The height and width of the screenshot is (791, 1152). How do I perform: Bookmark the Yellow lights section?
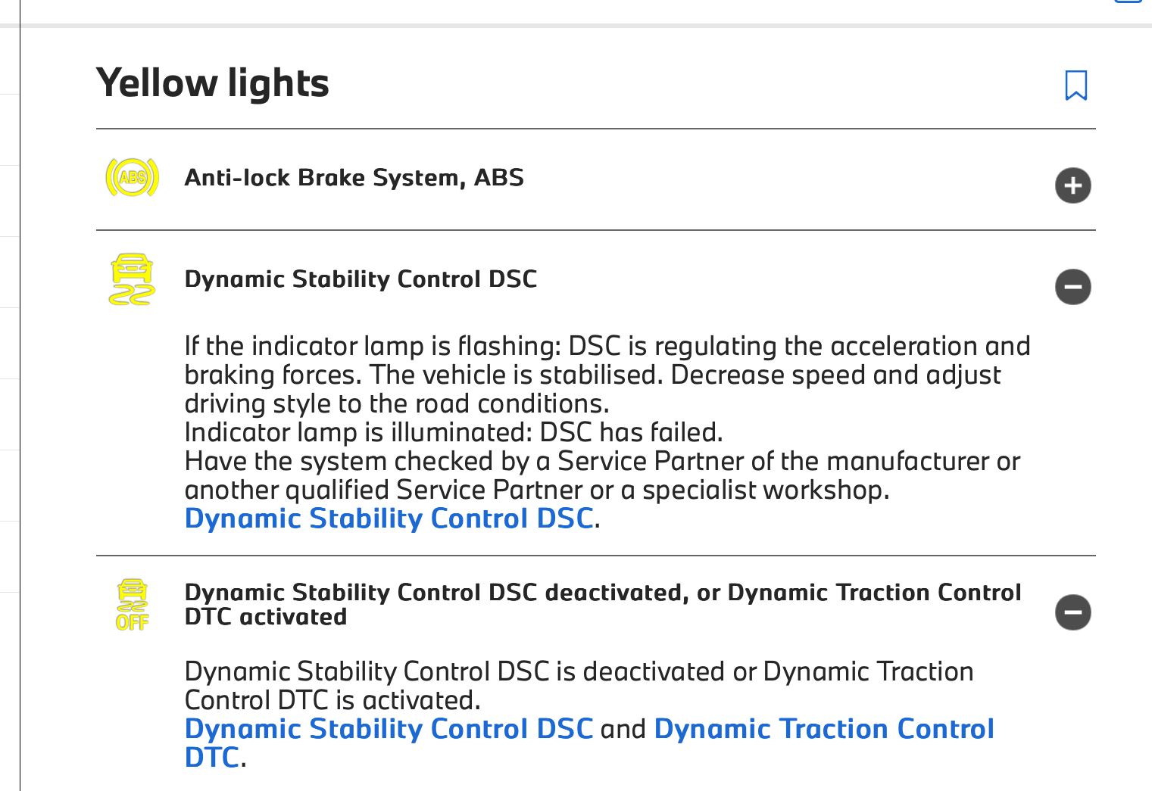click(x=1076, y=86)
